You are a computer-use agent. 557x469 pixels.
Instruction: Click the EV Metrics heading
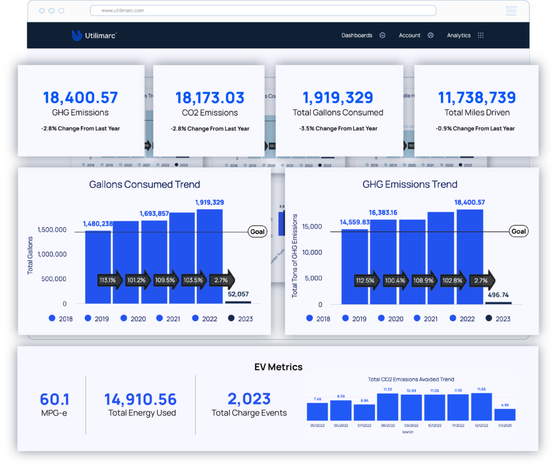tap(278, 367)
